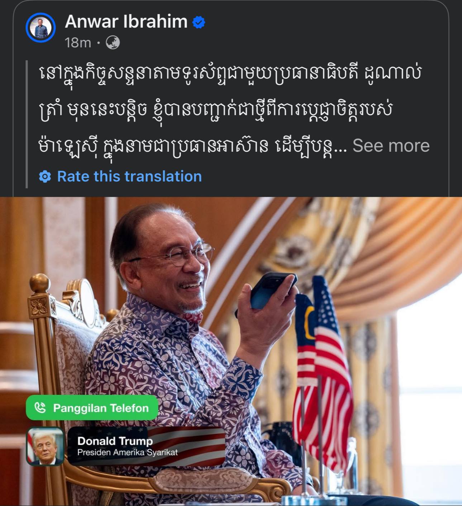This screenshot has width=462, height=506.
Task: Click the gear icon beside Rate this translation
Action: [x=45, y=177]
